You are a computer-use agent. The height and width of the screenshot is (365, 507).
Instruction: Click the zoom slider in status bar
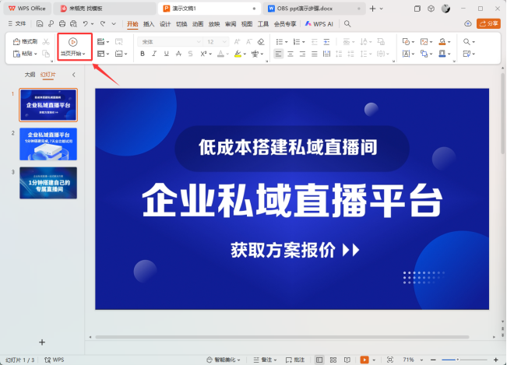456,360
